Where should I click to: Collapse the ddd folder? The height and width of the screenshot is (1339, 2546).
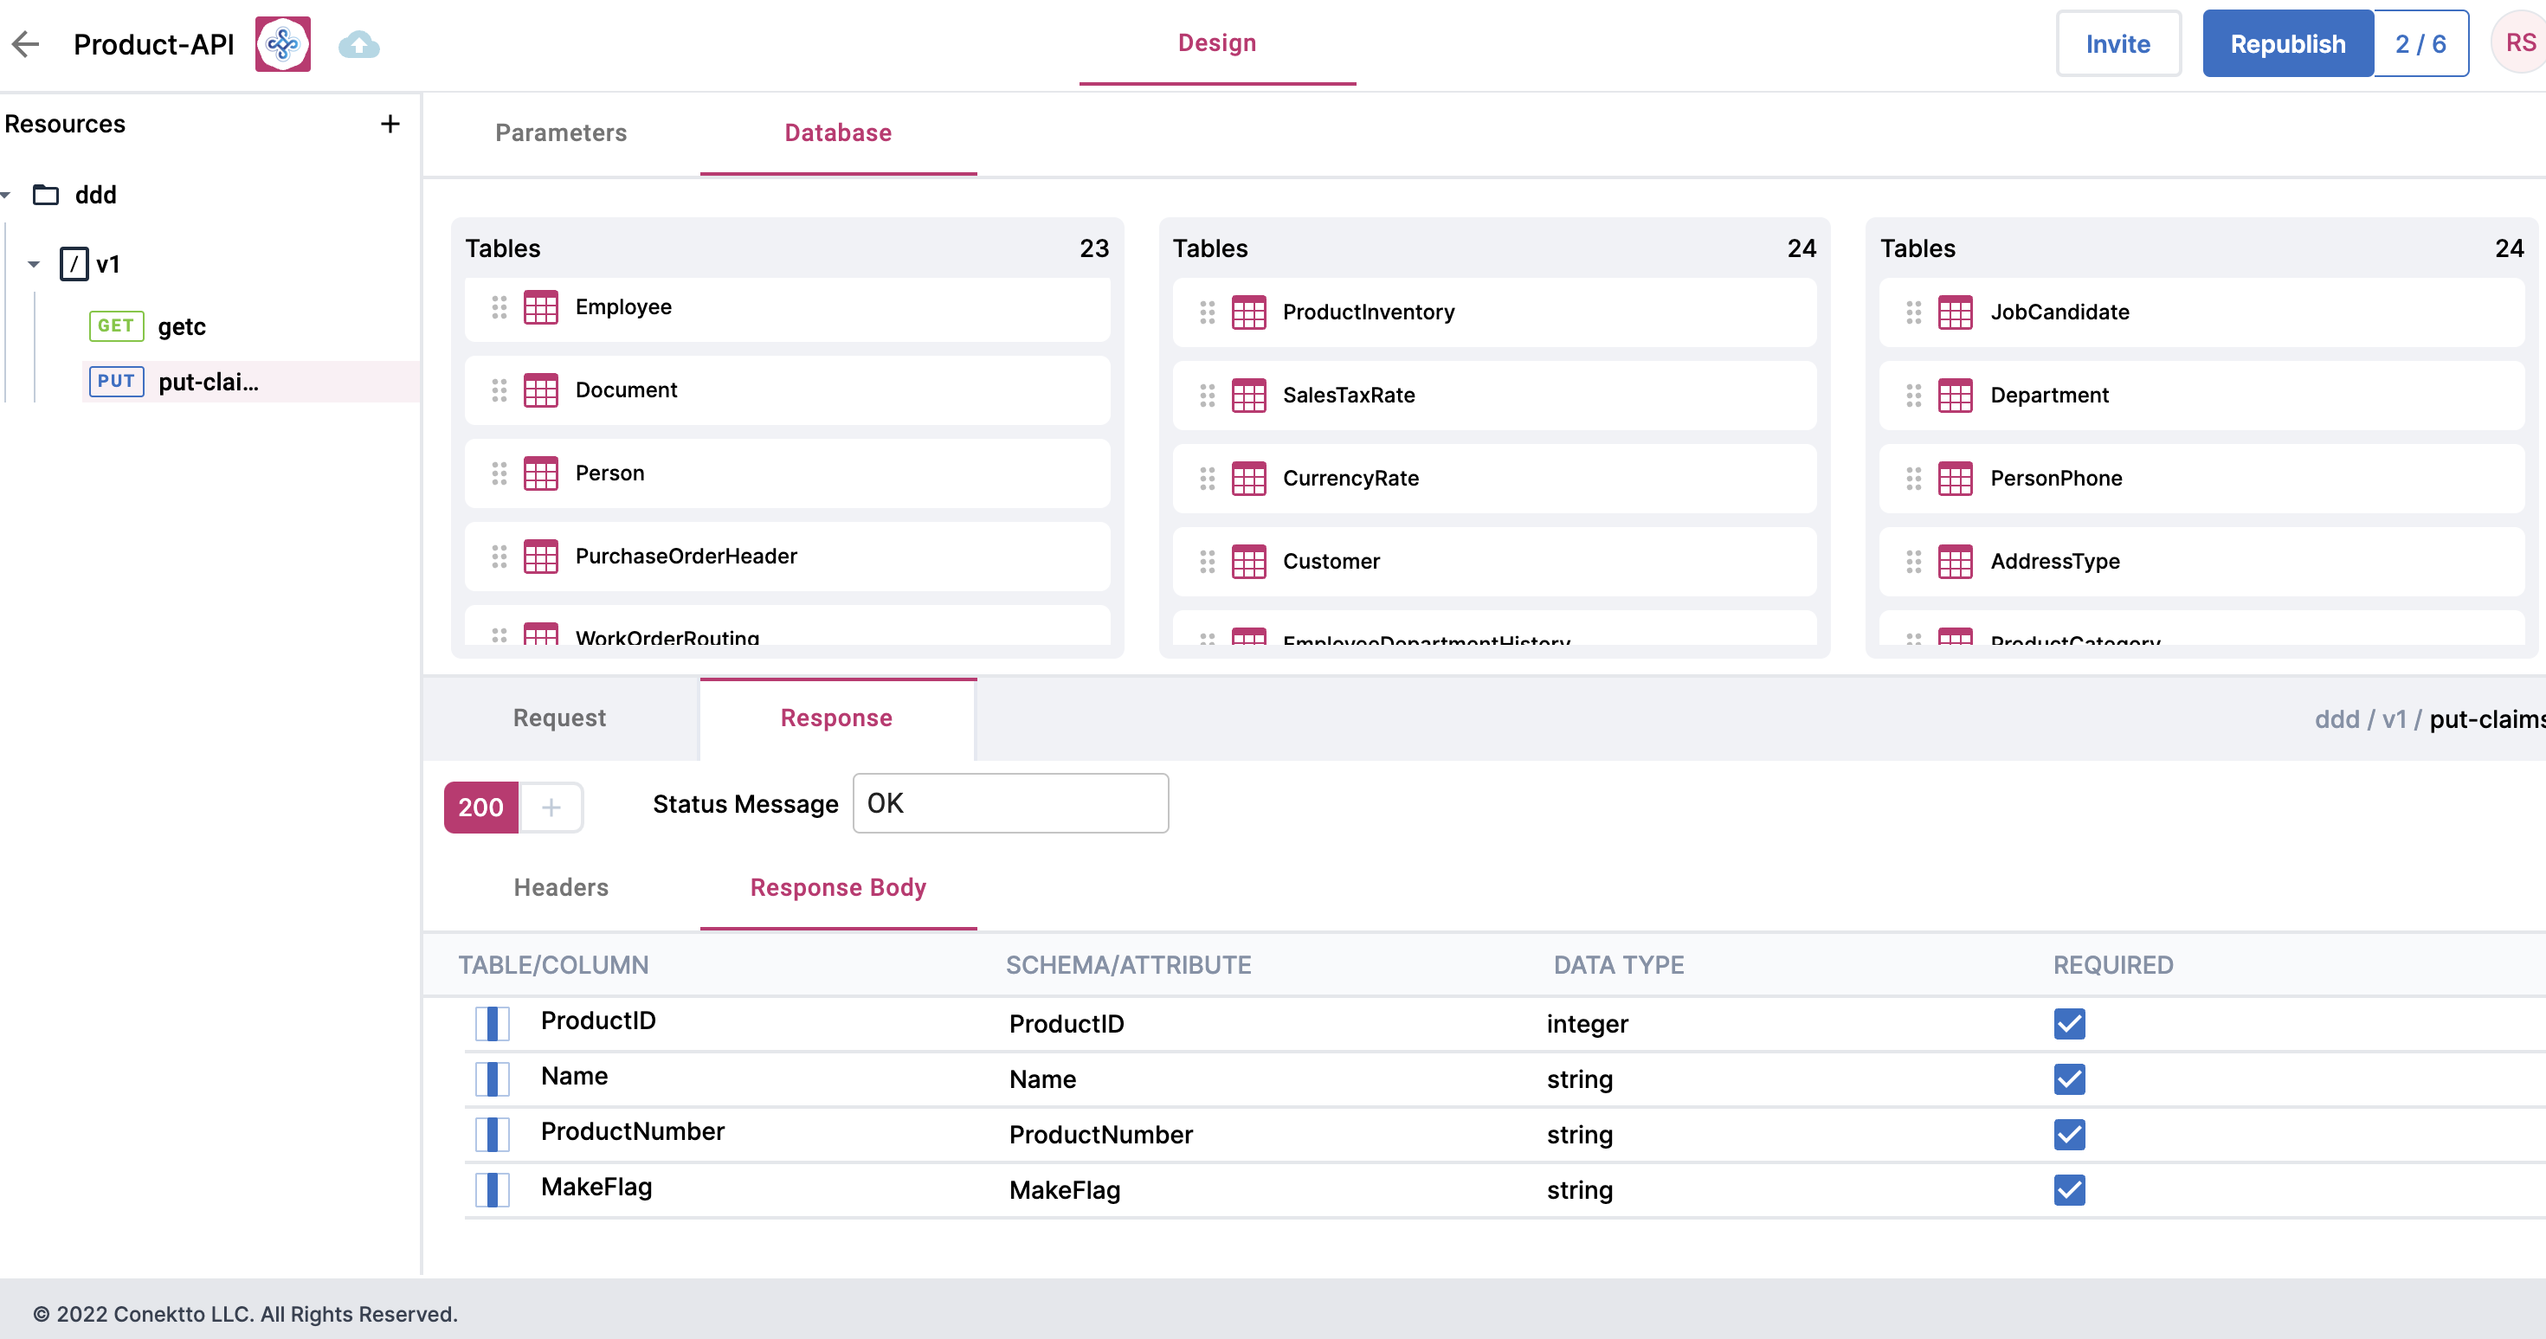[7, 195]
